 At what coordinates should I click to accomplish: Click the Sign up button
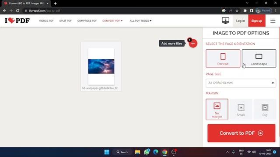(x=257, y=20)
